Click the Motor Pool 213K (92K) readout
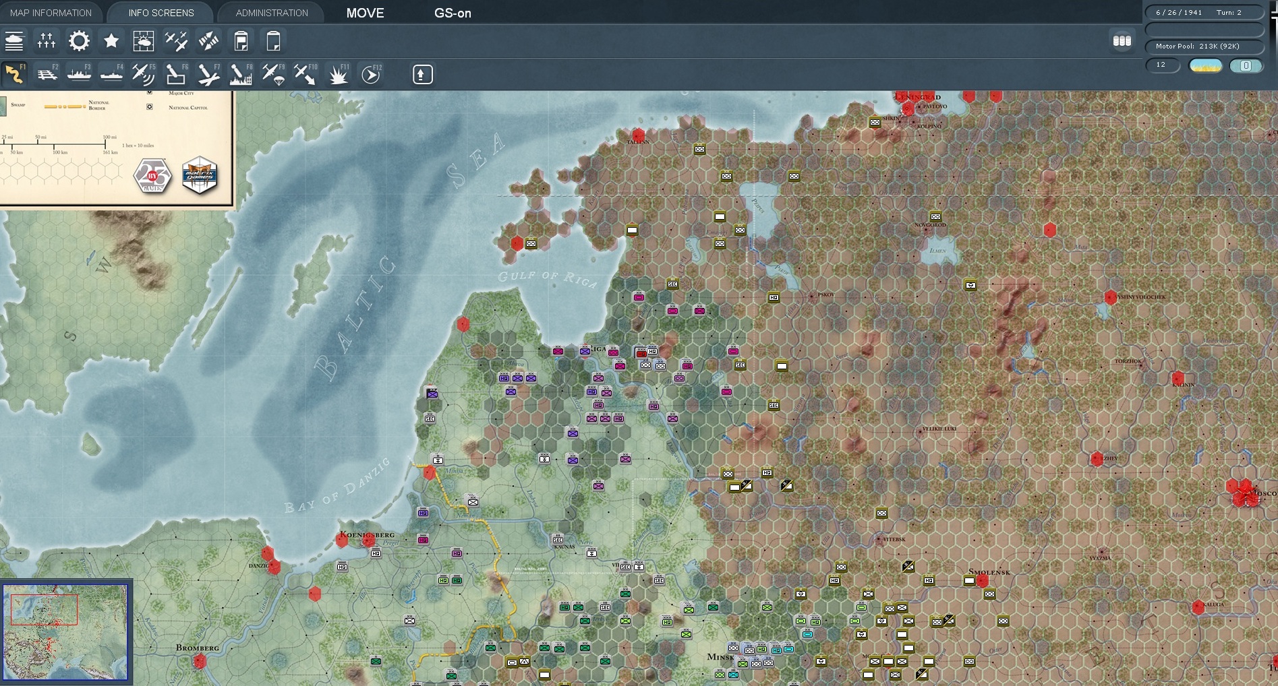The width and height of the screenshot is (1278, 686). [x=1204, y=46]
